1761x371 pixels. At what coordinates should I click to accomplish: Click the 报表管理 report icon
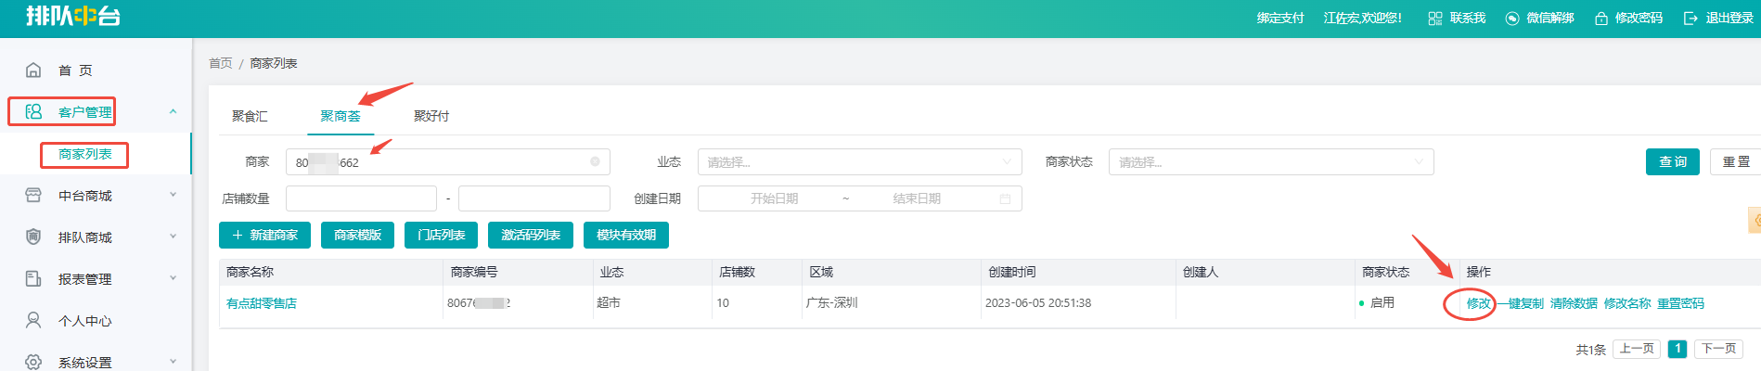pyautogui.click(x=33, y=279)
